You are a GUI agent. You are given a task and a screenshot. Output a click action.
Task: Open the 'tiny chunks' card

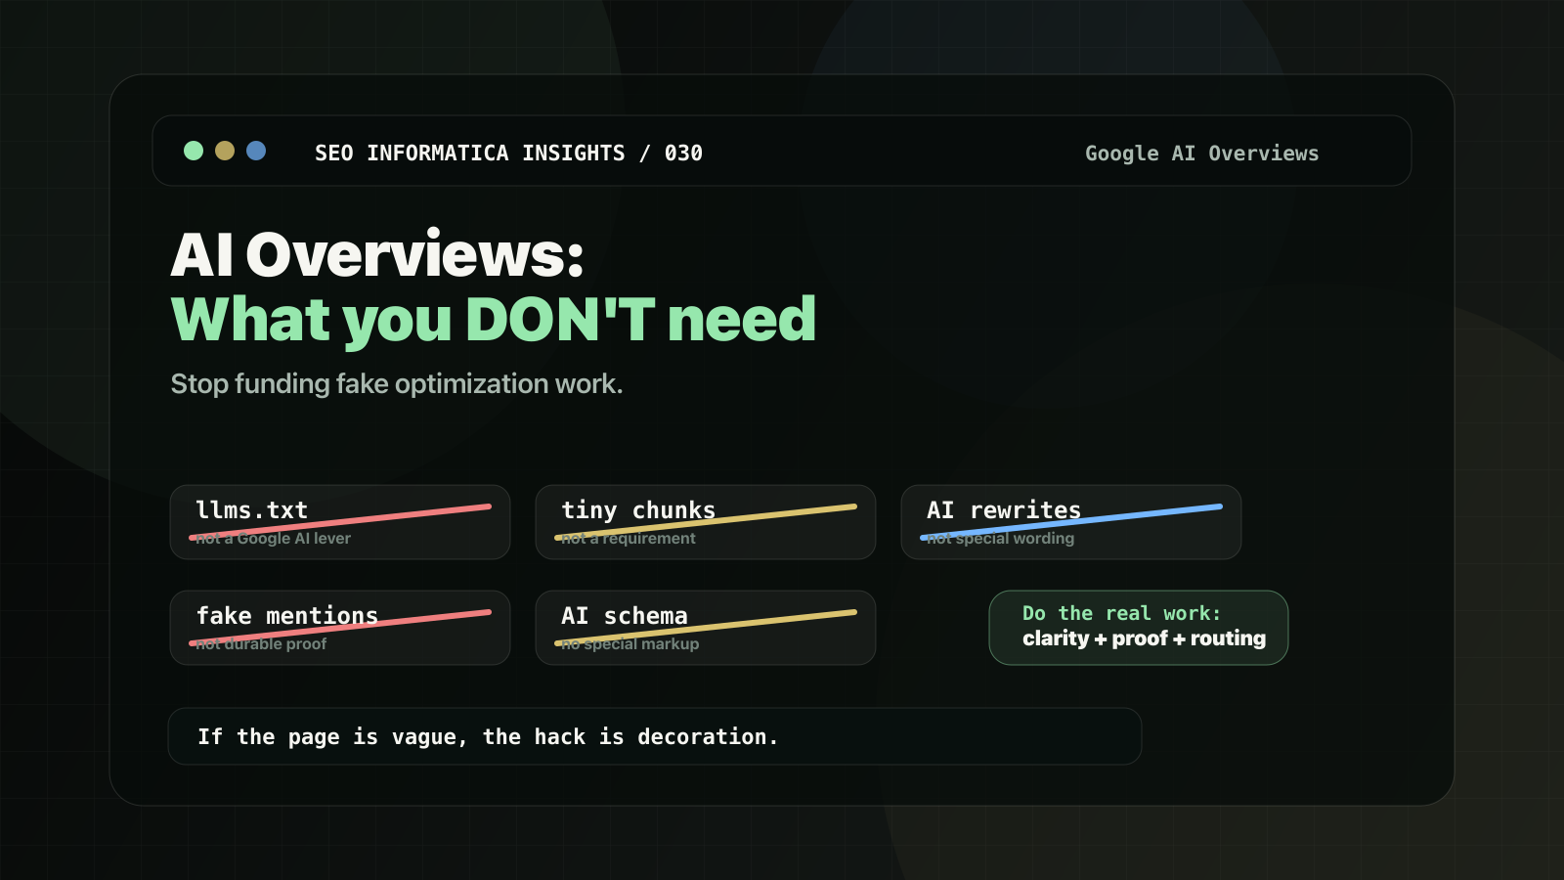[x=706, y=522]
